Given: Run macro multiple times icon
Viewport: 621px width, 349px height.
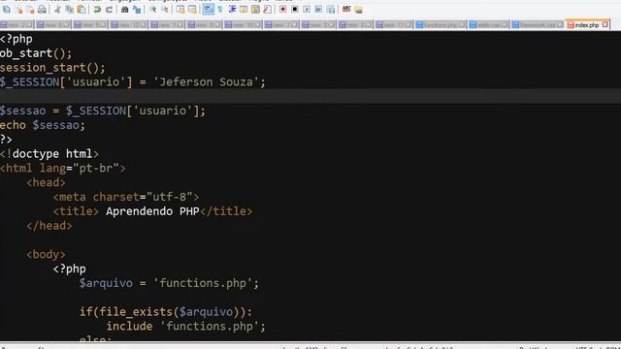Looking at the screenshot, I should point(318,10).
